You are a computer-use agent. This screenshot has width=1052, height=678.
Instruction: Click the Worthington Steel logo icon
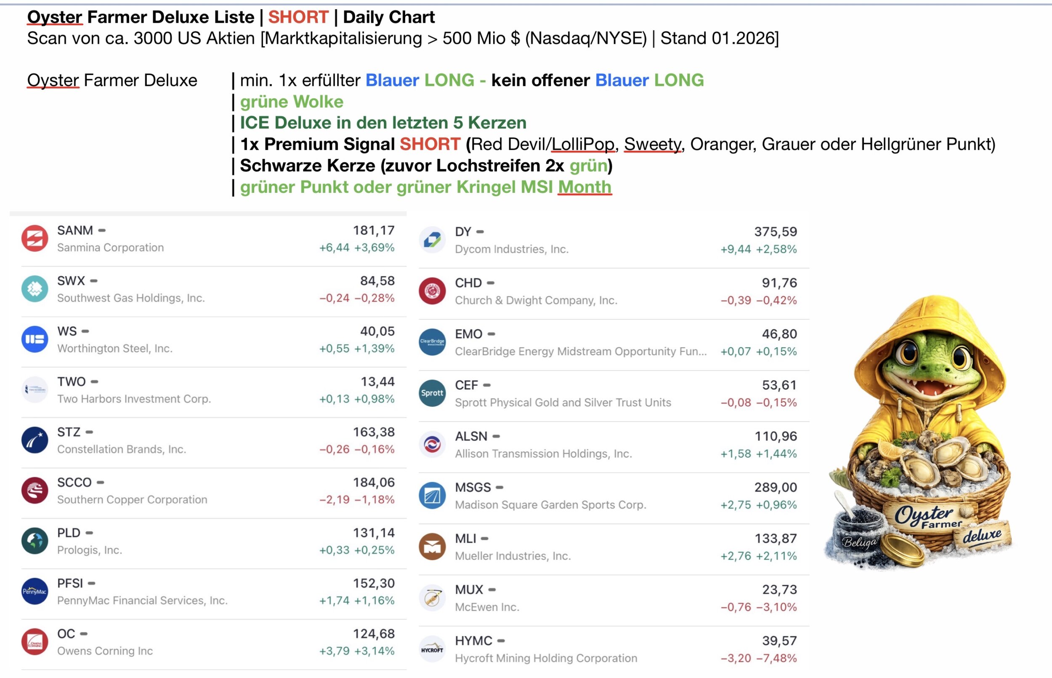35,339
